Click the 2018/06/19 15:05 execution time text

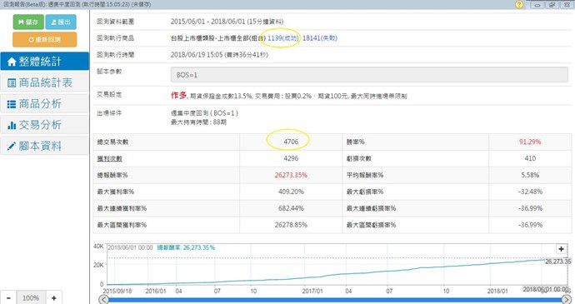click(219, 55)
